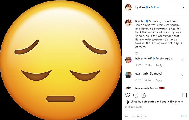View the 10 likes on evancarrie's comment
The height and width of the screenshot is (120, 189).
pos(148,80)
